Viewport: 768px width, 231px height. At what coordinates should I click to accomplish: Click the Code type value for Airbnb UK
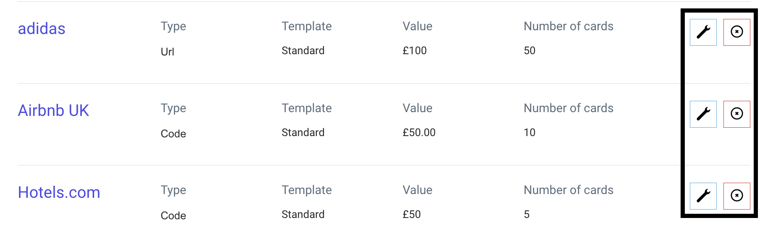[x=173, y=134]
